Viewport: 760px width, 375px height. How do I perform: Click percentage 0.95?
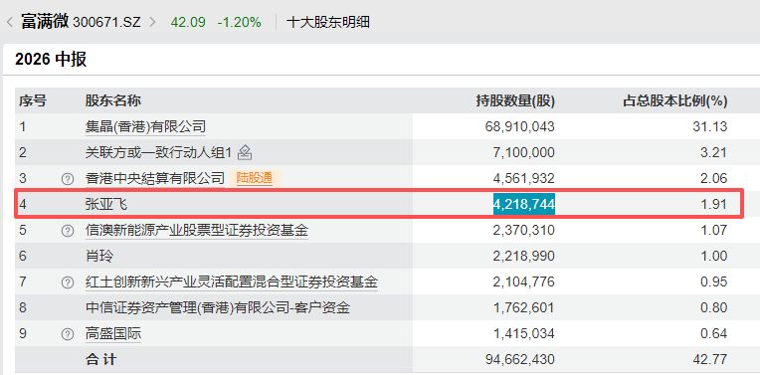714,281
